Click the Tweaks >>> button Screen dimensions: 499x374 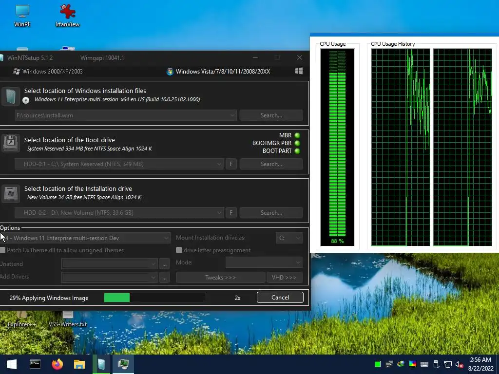221,277
